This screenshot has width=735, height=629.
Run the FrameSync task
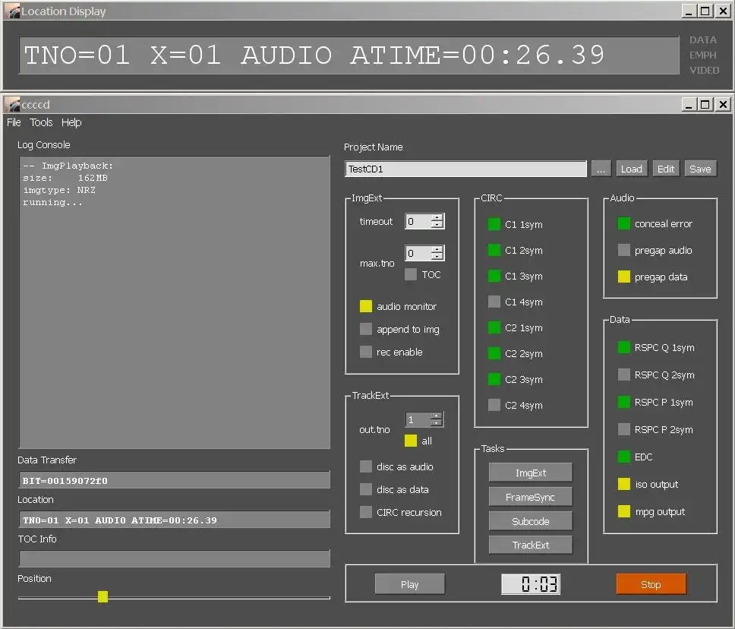(x=531, y=497)
